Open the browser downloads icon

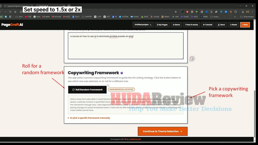(243, 12)
